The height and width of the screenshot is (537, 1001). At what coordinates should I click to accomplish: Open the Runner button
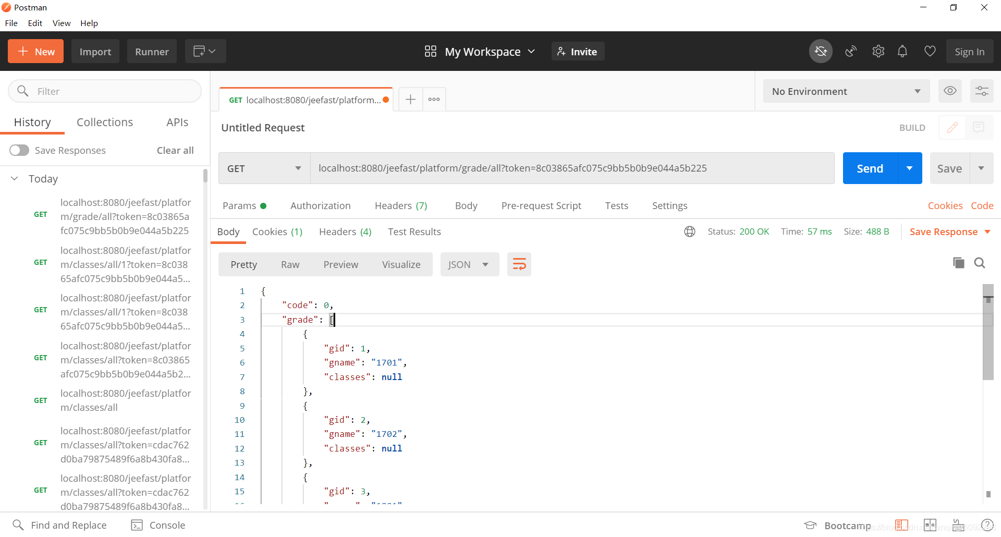click(x=152, y=51)
